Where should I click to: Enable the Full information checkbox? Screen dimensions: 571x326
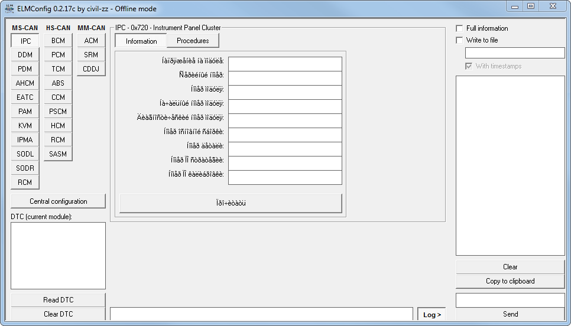(x=459, y=28)
